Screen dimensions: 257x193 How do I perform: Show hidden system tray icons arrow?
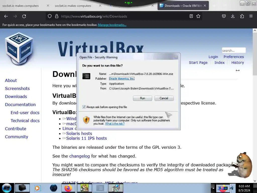[x=213, y=188]
